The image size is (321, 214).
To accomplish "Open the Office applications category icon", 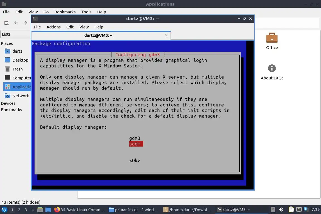I will point(272,41).
